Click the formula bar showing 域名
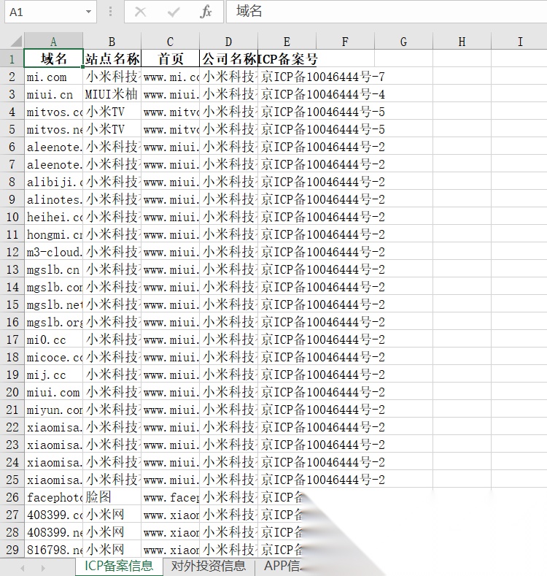The height and width of the screenshot is (576, 547). coord(387,12)
